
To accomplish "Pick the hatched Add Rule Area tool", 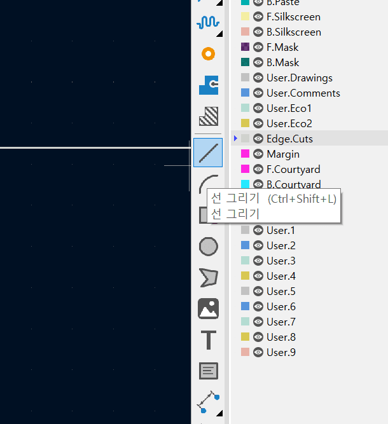I will point(208,116).
